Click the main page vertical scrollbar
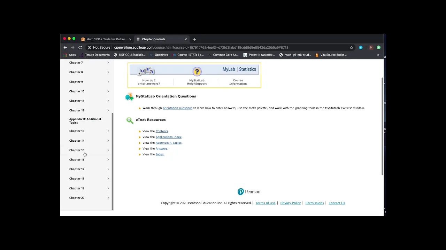The width and height of the screenshot is (446, 250). click(x=382, y=126)
